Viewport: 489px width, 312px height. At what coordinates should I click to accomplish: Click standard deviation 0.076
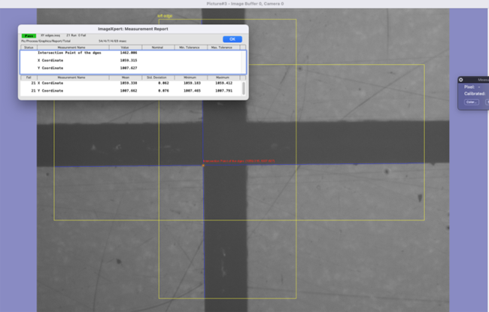point(163,91)
